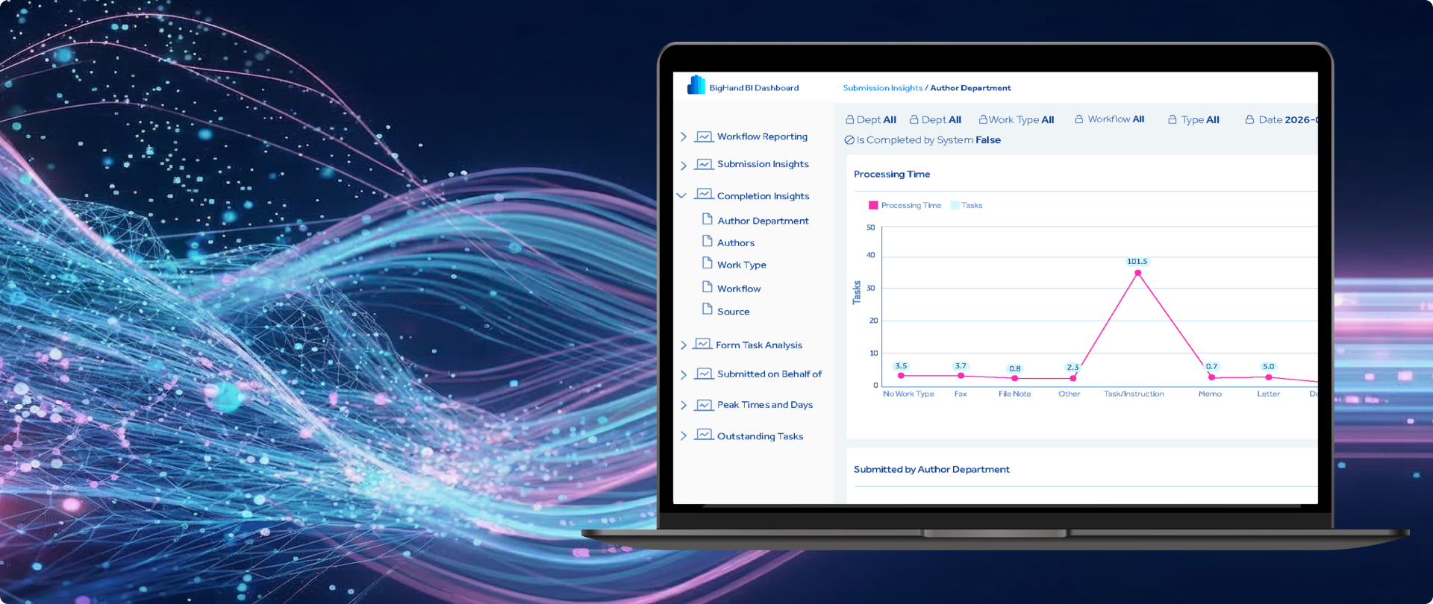Click the Is Completed by System circle icon
This screenshot has height=604, width=1433.
pos(849,139)
